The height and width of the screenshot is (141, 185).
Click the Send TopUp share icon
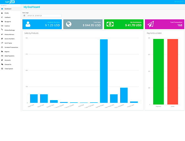point(2,43)
